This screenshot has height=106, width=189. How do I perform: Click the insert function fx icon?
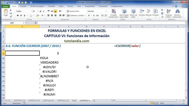[36, 23]
